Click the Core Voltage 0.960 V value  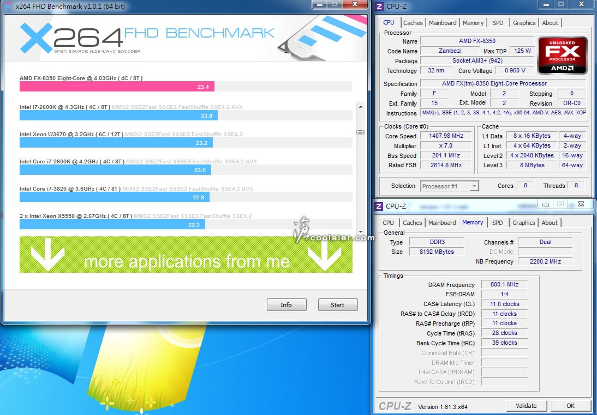(515, 71)
